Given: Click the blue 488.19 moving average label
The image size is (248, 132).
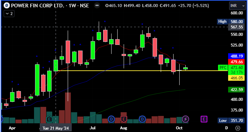Looking at the screenshot, I should pos(237,56).
